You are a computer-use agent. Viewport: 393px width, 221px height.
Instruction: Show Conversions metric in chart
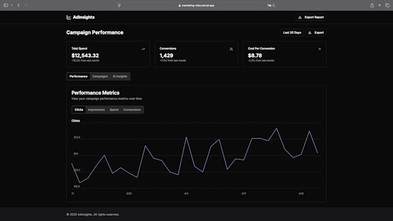pyautogui.click(x=132, y=110)
